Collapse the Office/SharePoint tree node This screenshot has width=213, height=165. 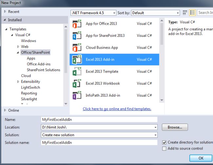point(18,53)
